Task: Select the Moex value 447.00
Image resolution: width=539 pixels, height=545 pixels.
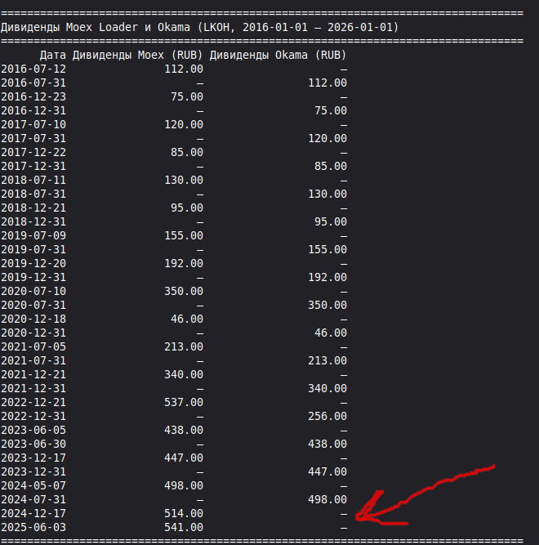Action: [185, 458]
